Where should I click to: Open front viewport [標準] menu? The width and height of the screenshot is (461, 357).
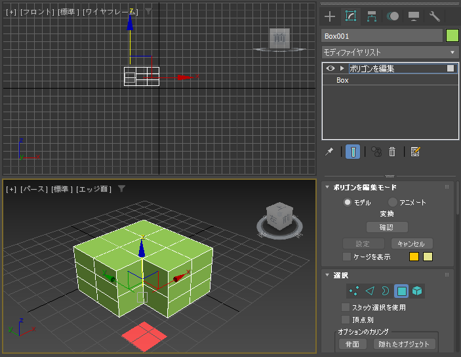68,12
